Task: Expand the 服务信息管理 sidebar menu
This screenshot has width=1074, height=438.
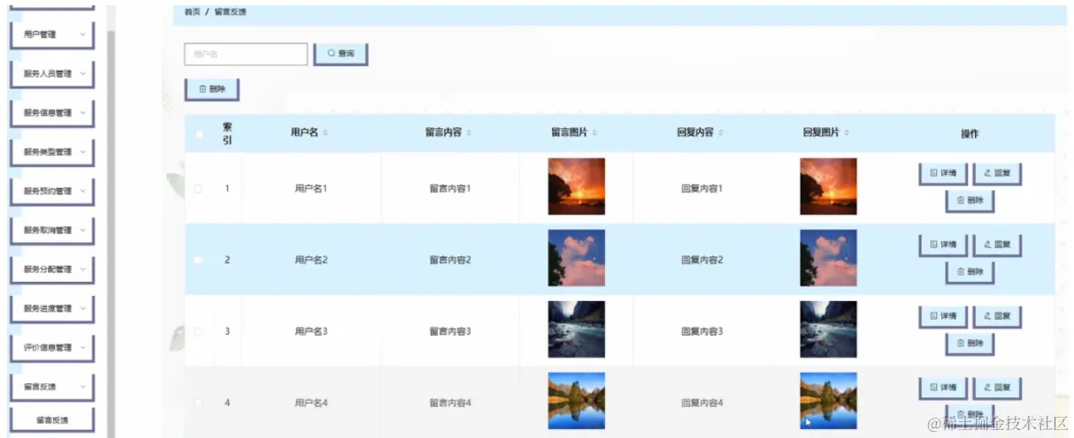Action: 52,113
